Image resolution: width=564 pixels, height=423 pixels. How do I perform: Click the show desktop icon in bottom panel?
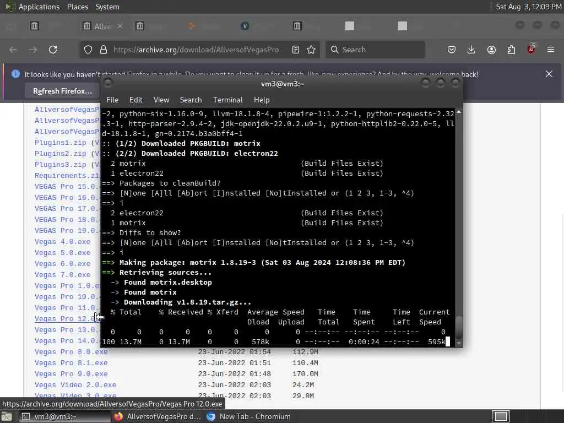(x=7, y=416)
